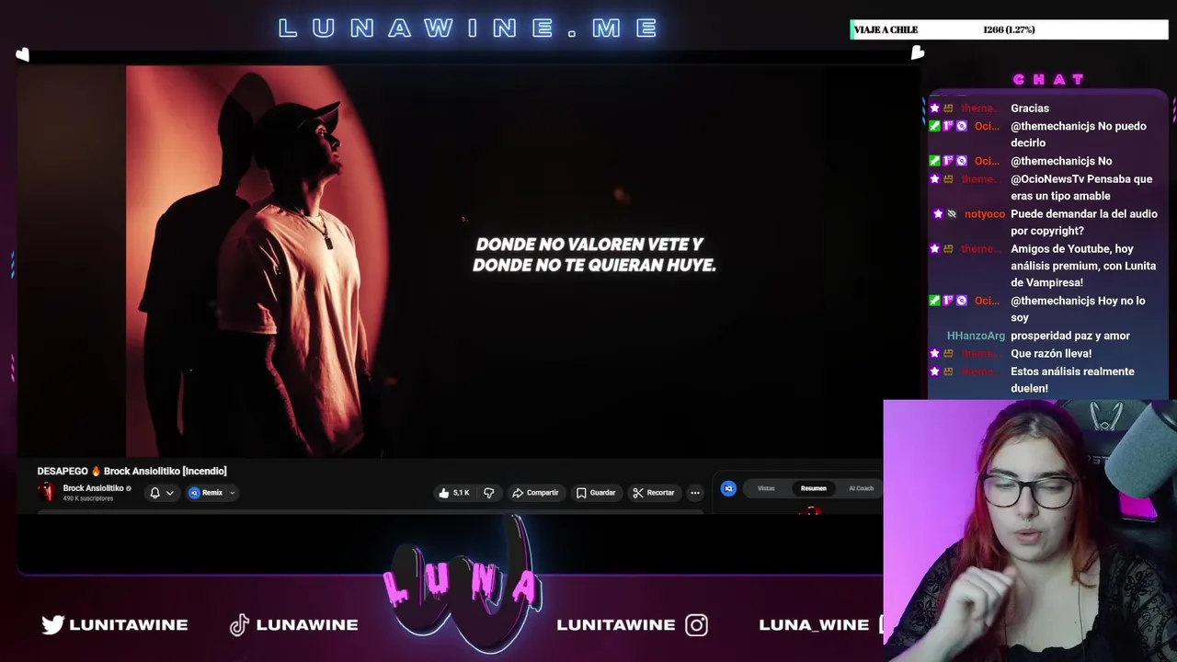Save video with the Guardar button
Image resolution: width=1177 pixels, height=662 pixels.
click(596, 493)
